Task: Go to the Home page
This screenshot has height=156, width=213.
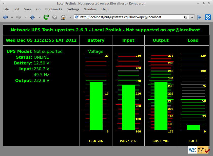Action: (x=63, y=17)
